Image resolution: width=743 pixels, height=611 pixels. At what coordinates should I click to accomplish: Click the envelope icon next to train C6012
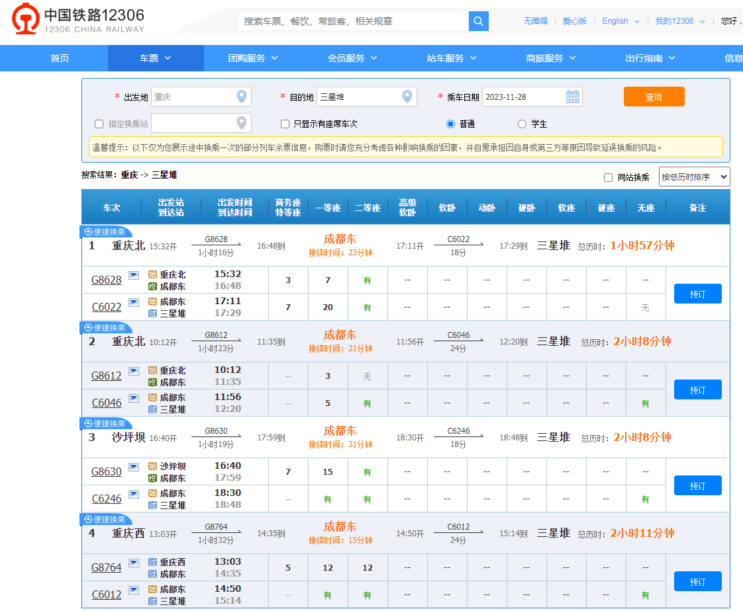(x=134, y=589)
